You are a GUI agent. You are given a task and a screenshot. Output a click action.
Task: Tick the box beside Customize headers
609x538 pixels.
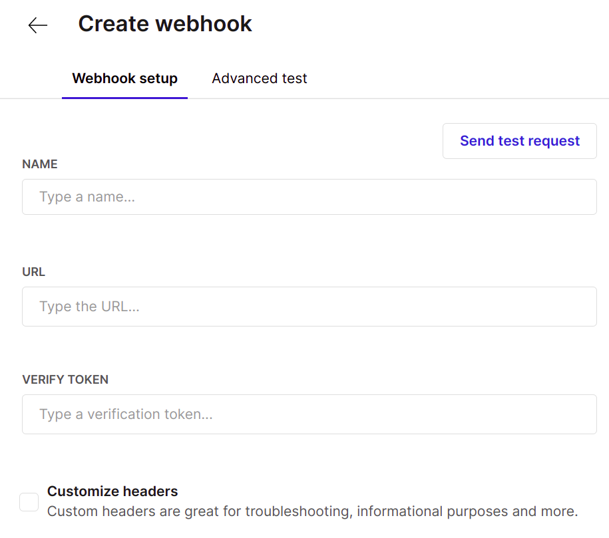(29, 502)
